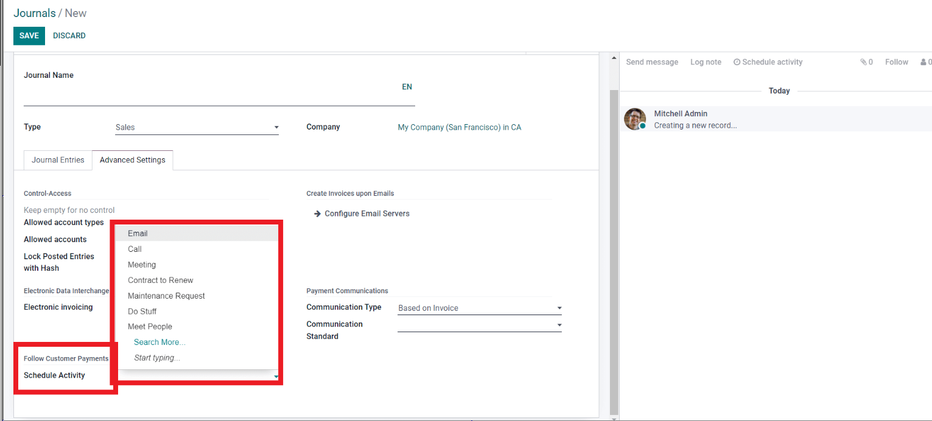This screenshot has width=932, height=421.
Task: Choose Email from the activity list
Action: click(138, 234)
